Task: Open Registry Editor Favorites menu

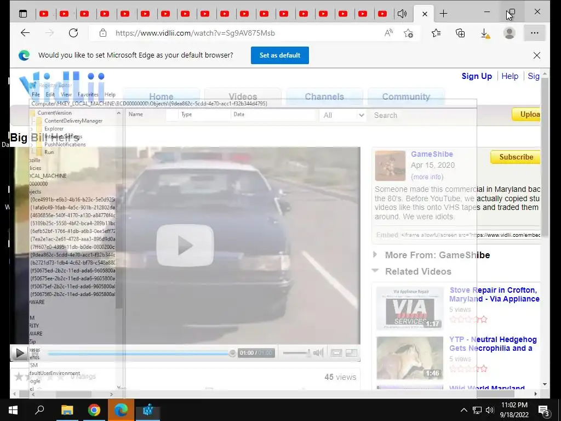Action: (x=88, y=94)
